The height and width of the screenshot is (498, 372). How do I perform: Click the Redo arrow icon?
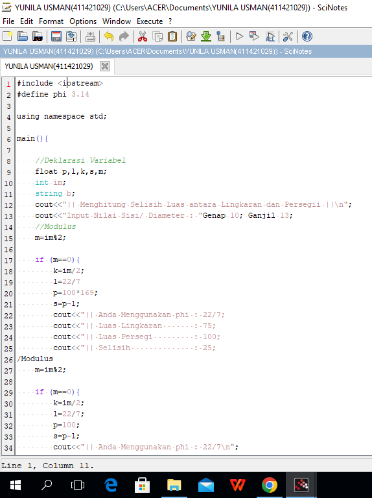tap(124, 36)
